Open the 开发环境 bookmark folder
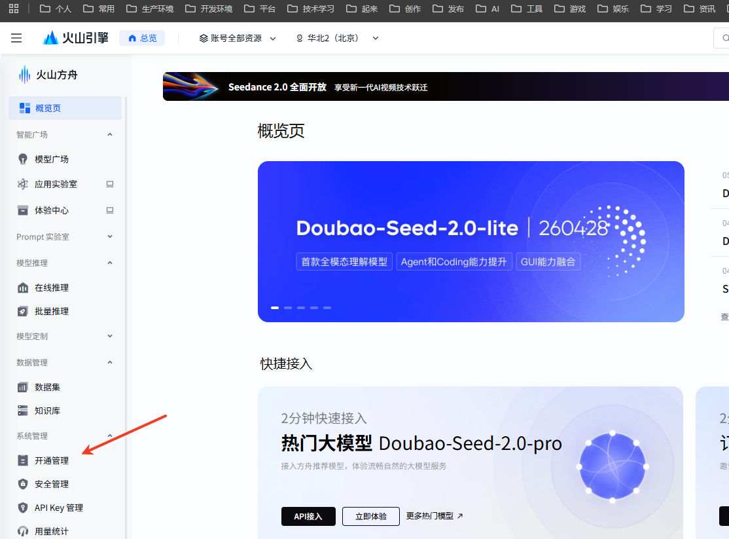This screenshot has width=729, height=539. coord(209,9)
